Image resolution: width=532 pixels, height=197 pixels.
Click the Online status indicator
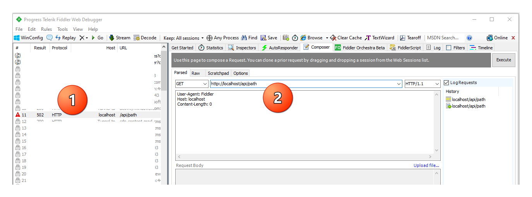pos(497,38)
